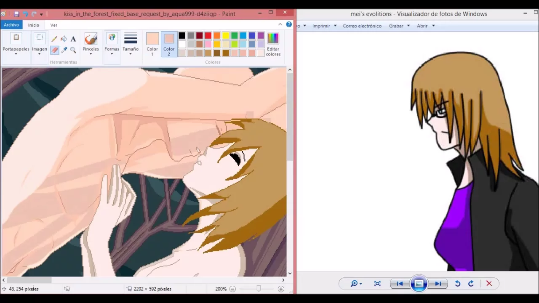
Task: Click the 2202 × 592 píxeles size readout
Action: point(152,289)
